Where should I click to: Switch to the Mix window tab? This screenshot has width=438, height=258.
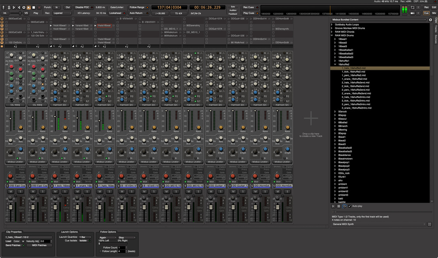pyautogui.click(x=434, y=13)
